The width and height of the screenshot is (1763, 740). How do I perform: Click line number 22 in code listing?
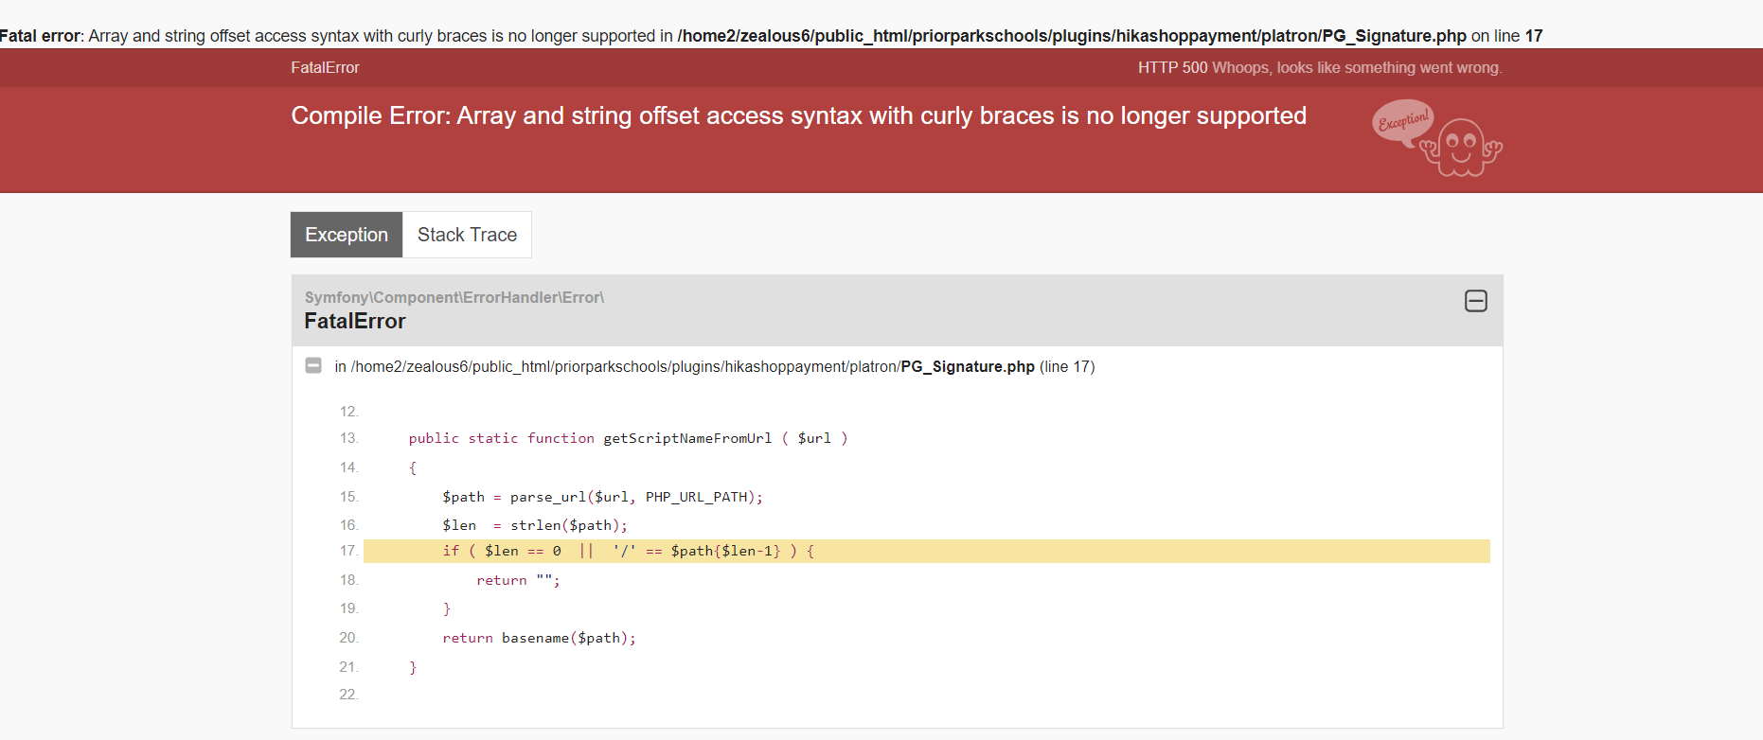[348, 695]
